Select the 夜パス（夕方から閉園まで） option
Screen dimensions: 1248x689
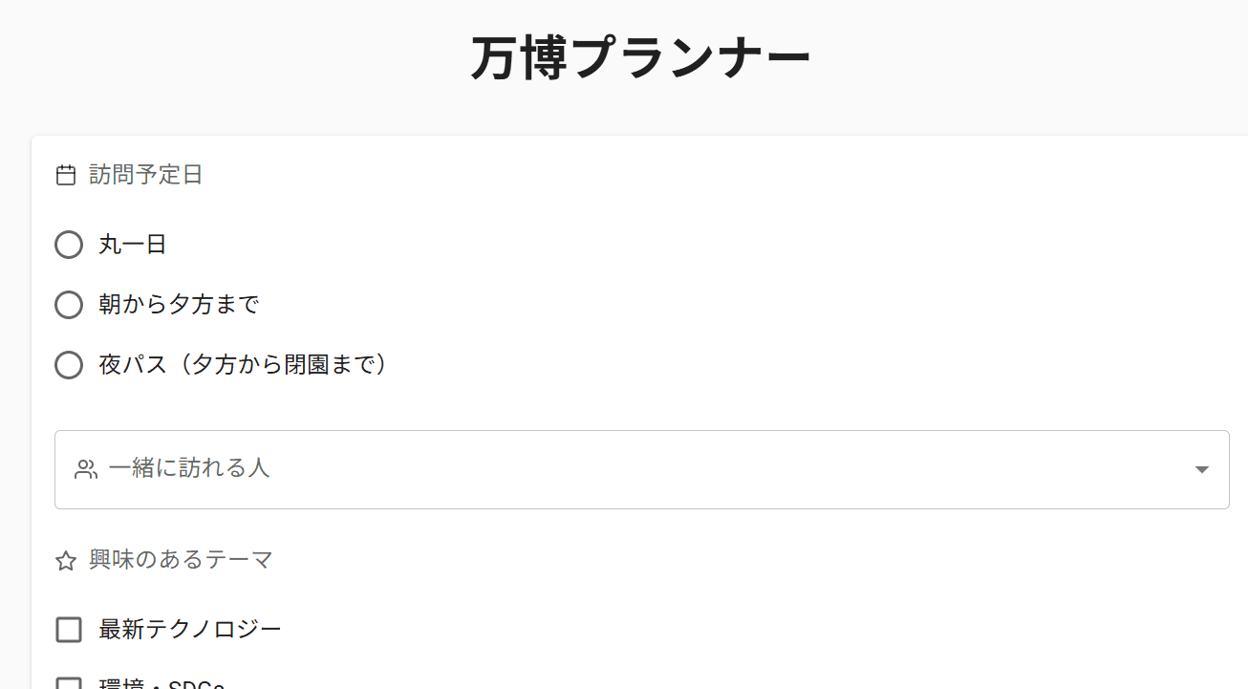(68, 365)
